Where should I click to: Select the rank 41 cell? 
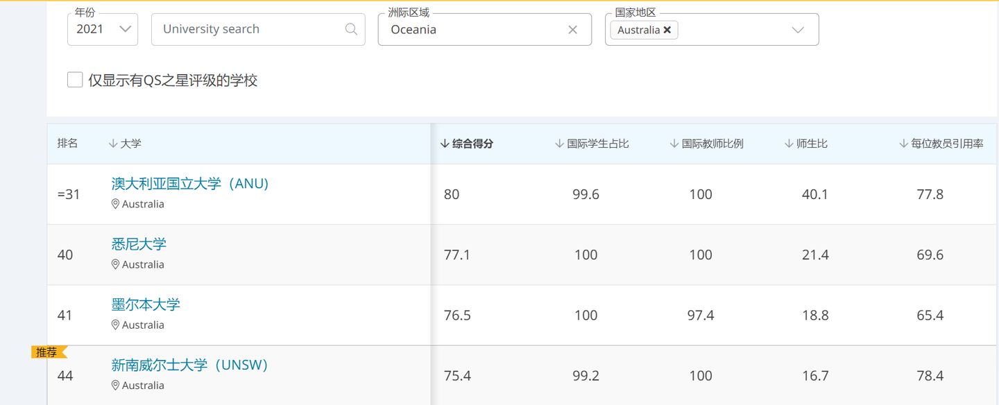pos(65,316)
